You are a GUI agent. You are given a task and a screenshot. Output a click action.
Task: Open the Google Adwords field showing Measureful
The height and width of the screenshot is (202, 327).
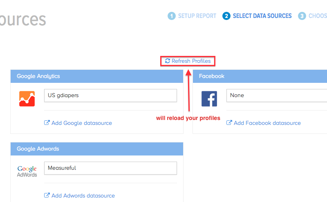tap(110, 168)
